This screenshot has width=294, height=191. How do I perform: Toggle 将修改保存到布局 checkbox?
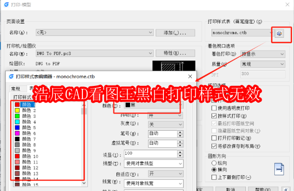(x=214, y=146)
